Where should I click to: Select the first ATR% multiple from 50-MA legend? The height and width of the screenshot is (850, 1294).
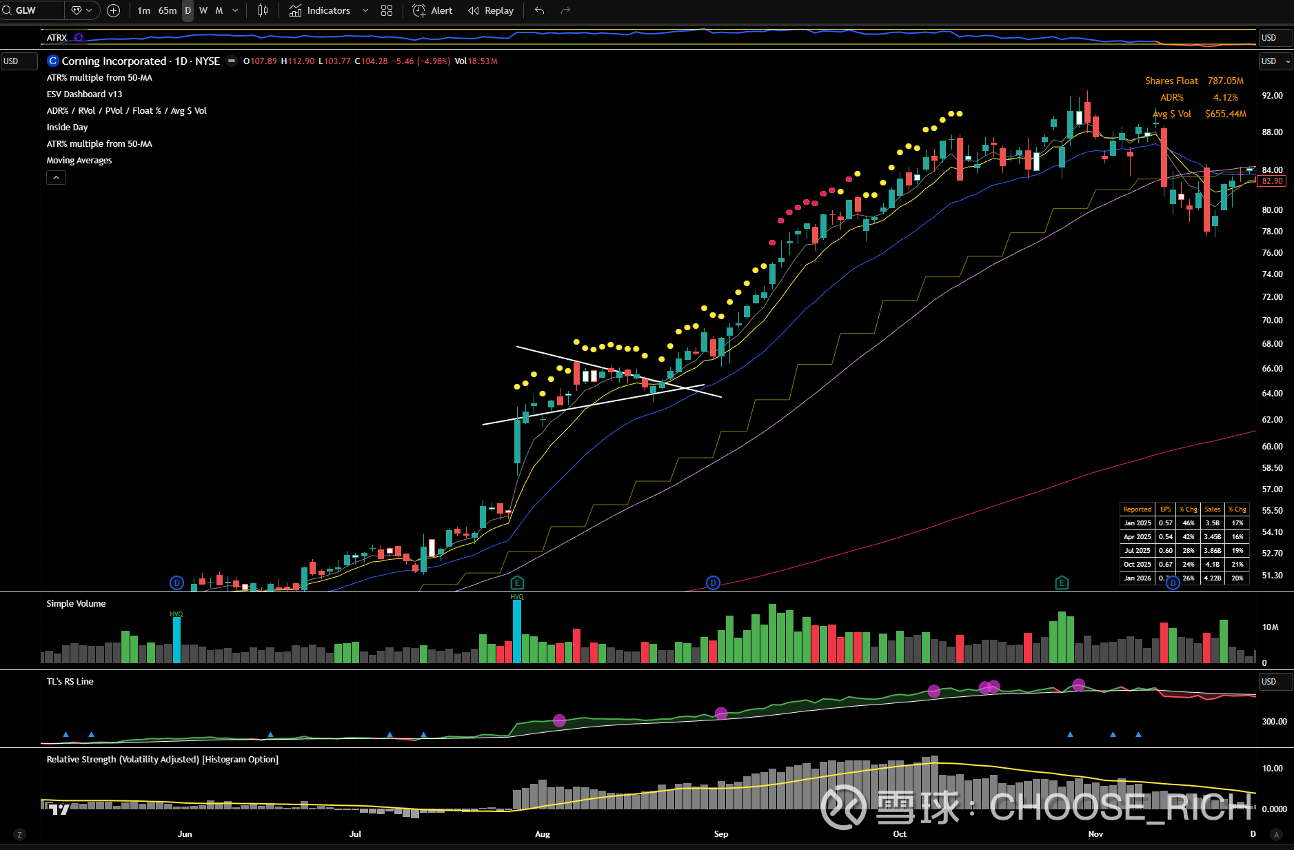coord(99,78)
